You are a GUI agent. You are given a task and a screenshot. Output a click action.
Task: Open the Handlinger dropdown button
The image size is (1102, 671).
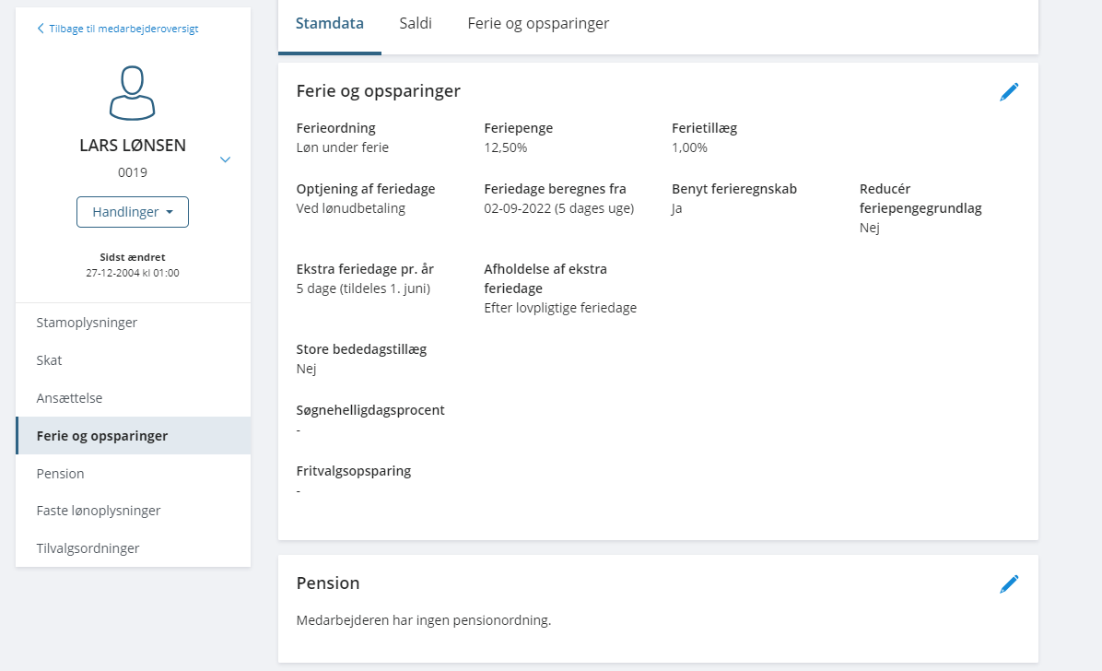click(x=133, y=212)
